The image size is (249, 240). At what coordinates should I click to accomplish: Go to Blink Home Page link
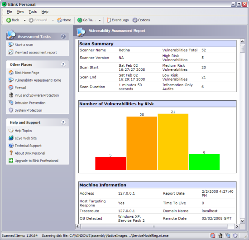(27, 73)
